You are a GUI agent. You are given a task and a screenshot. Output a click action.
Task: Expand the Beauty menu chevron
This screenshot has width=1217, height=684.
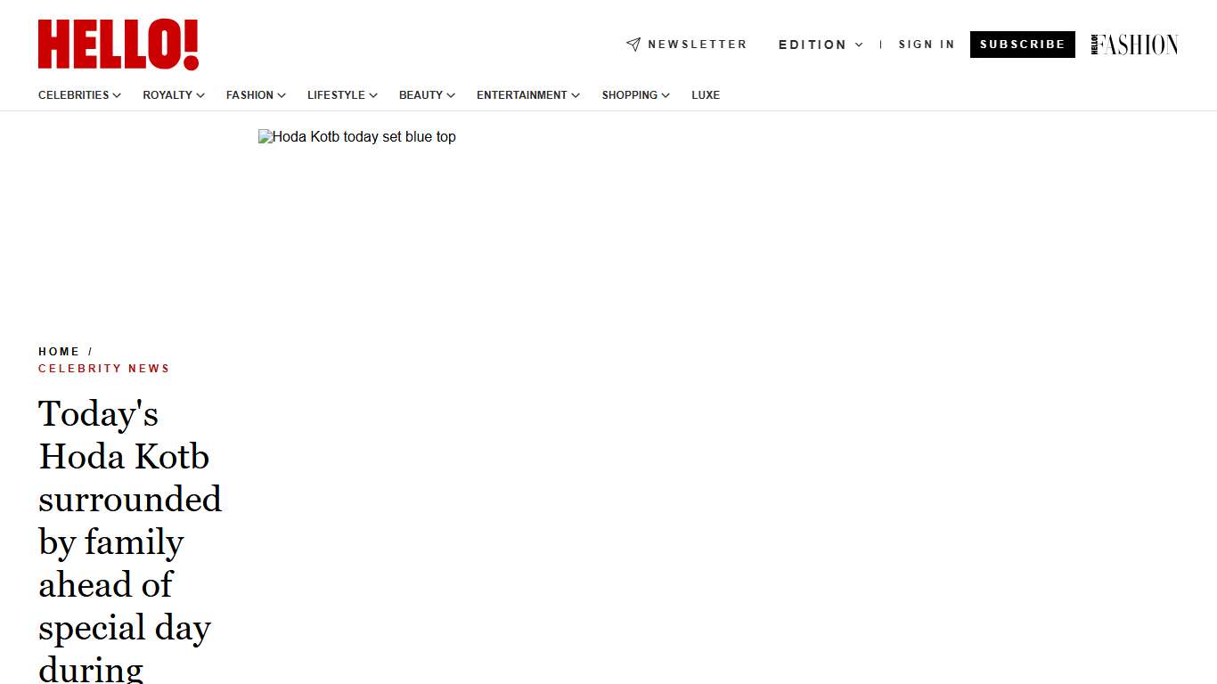point(451,95)
